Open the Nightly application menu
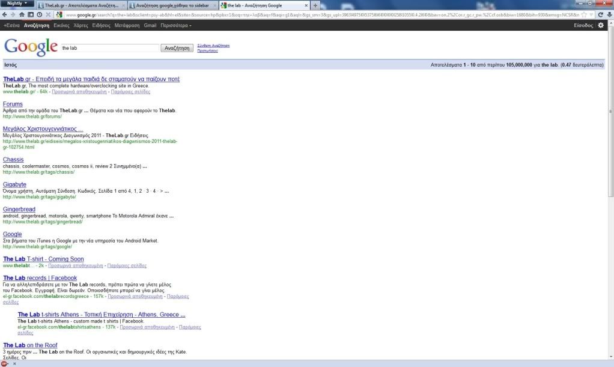The width and height of the screenshot is (614, 367). [17, 4]
